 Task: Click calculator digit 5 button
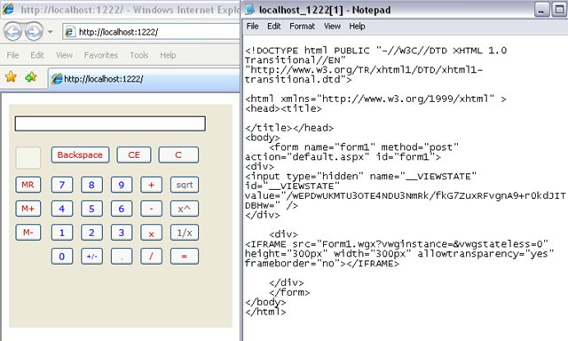click(x=91, y=209)
